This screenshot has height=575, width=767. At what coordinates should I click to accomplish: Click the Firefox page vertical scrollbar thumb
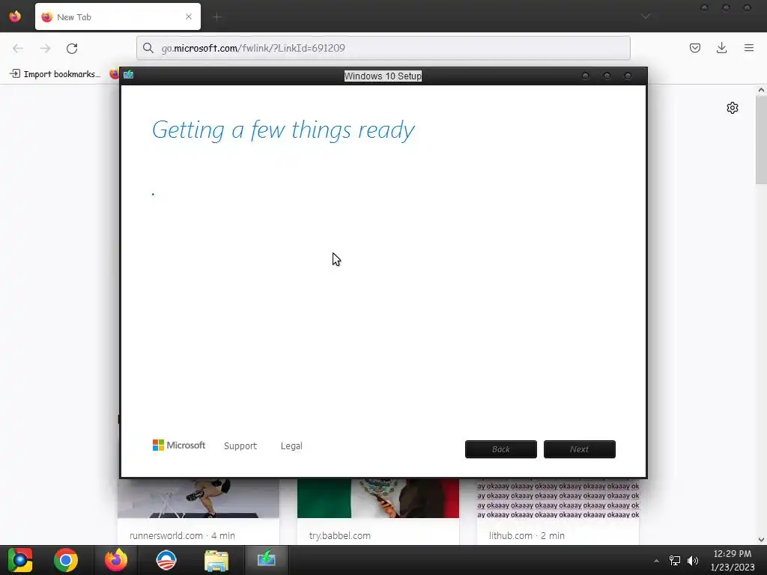[761, 140]
